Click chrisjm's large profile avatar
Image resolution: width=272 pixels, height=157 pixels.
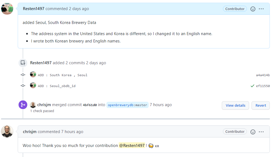pos(7,131)
